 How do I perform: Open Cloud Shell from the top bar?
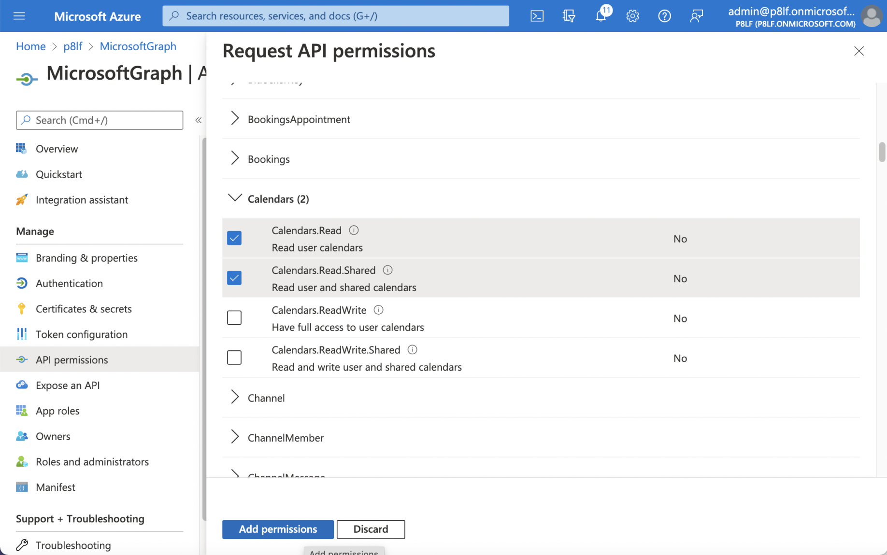coord(537,16)
